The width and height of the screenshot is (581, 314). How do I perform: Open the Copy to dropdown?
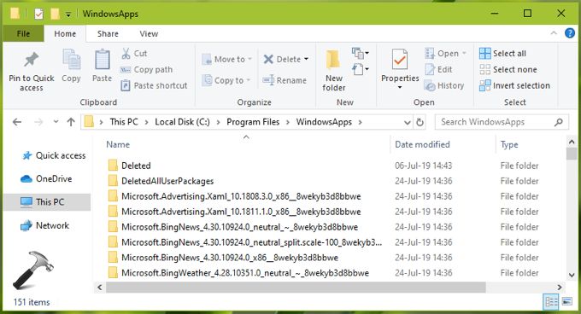click(x=226, y=80)
